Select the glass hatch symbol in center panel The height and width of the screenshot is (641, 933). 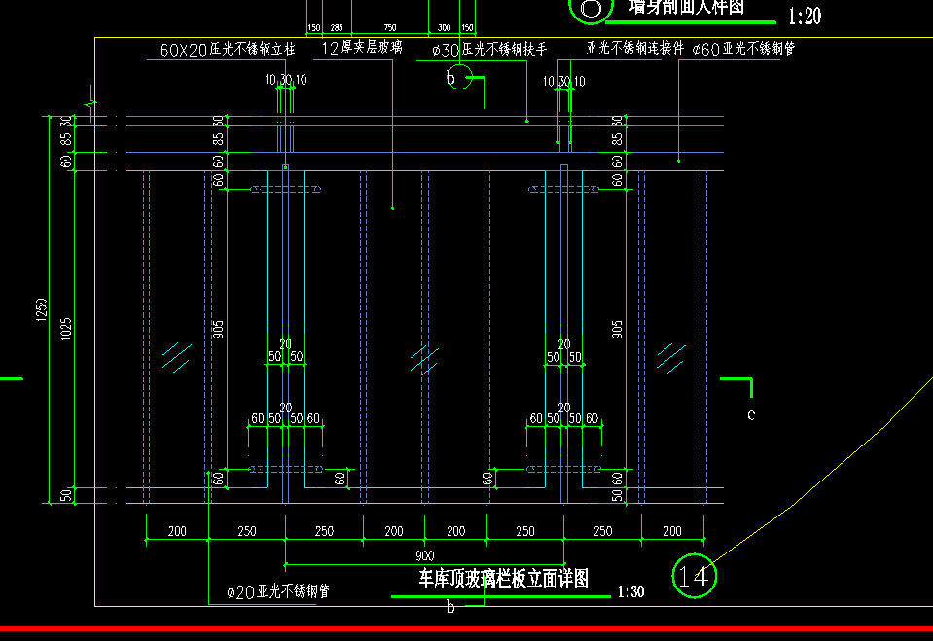point(424,360)
